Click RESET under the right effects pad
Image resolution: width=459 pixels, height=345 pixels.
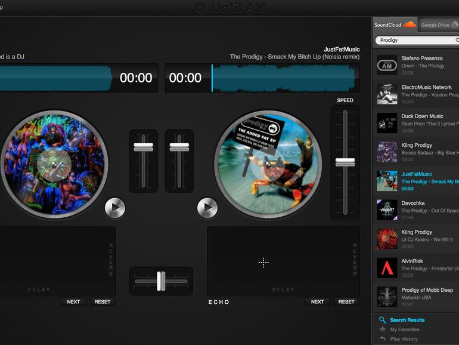[346, 301]
